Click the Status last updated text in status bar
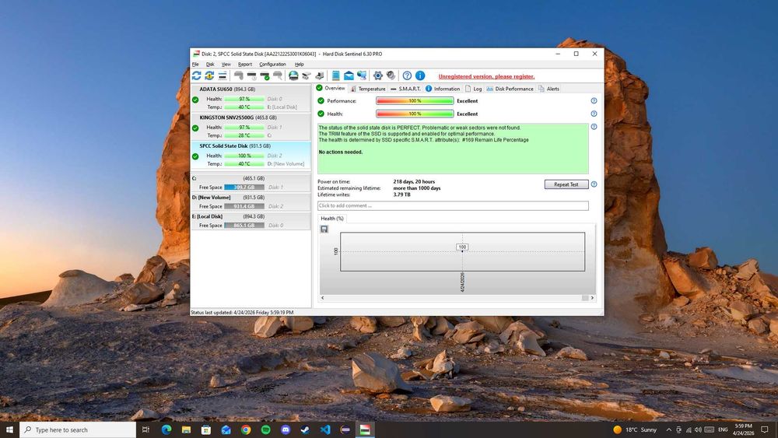The height and width of the screenshot is (438, 778). (242, 313)
